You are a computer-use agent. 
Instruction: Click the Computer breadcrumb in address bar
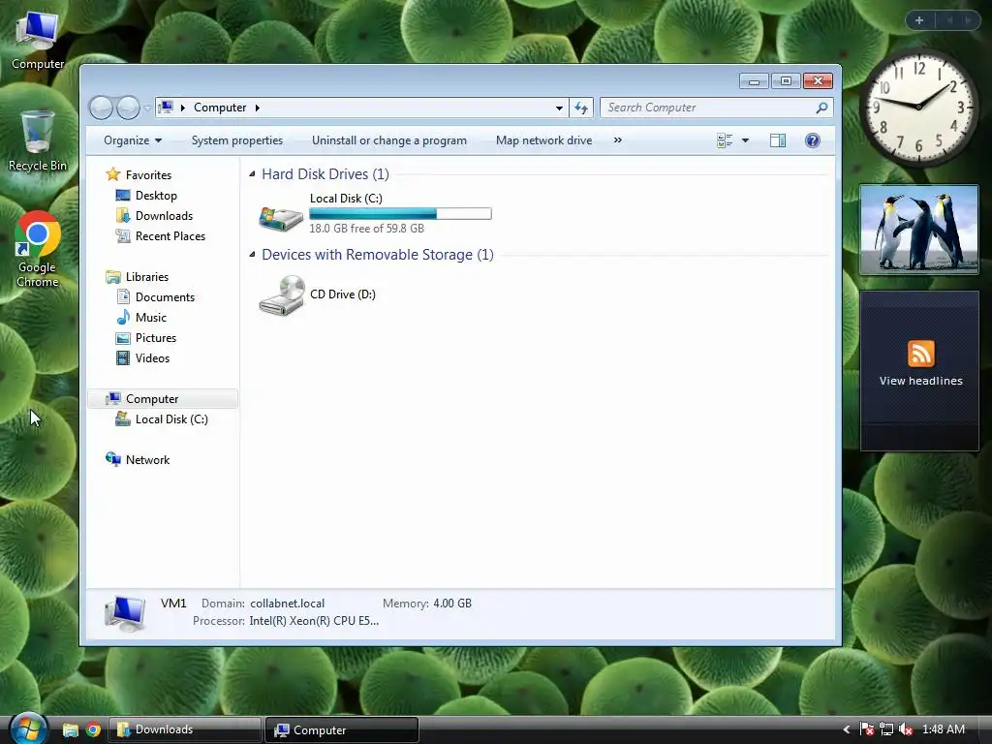pyautogui.click(x=220, y=108)
